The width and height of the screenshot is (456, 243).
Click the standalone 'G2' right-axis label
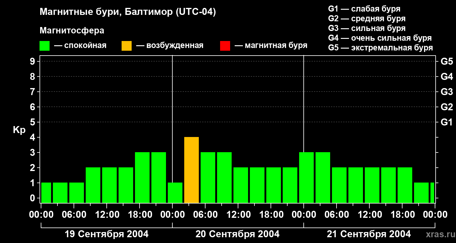point(447,107)
